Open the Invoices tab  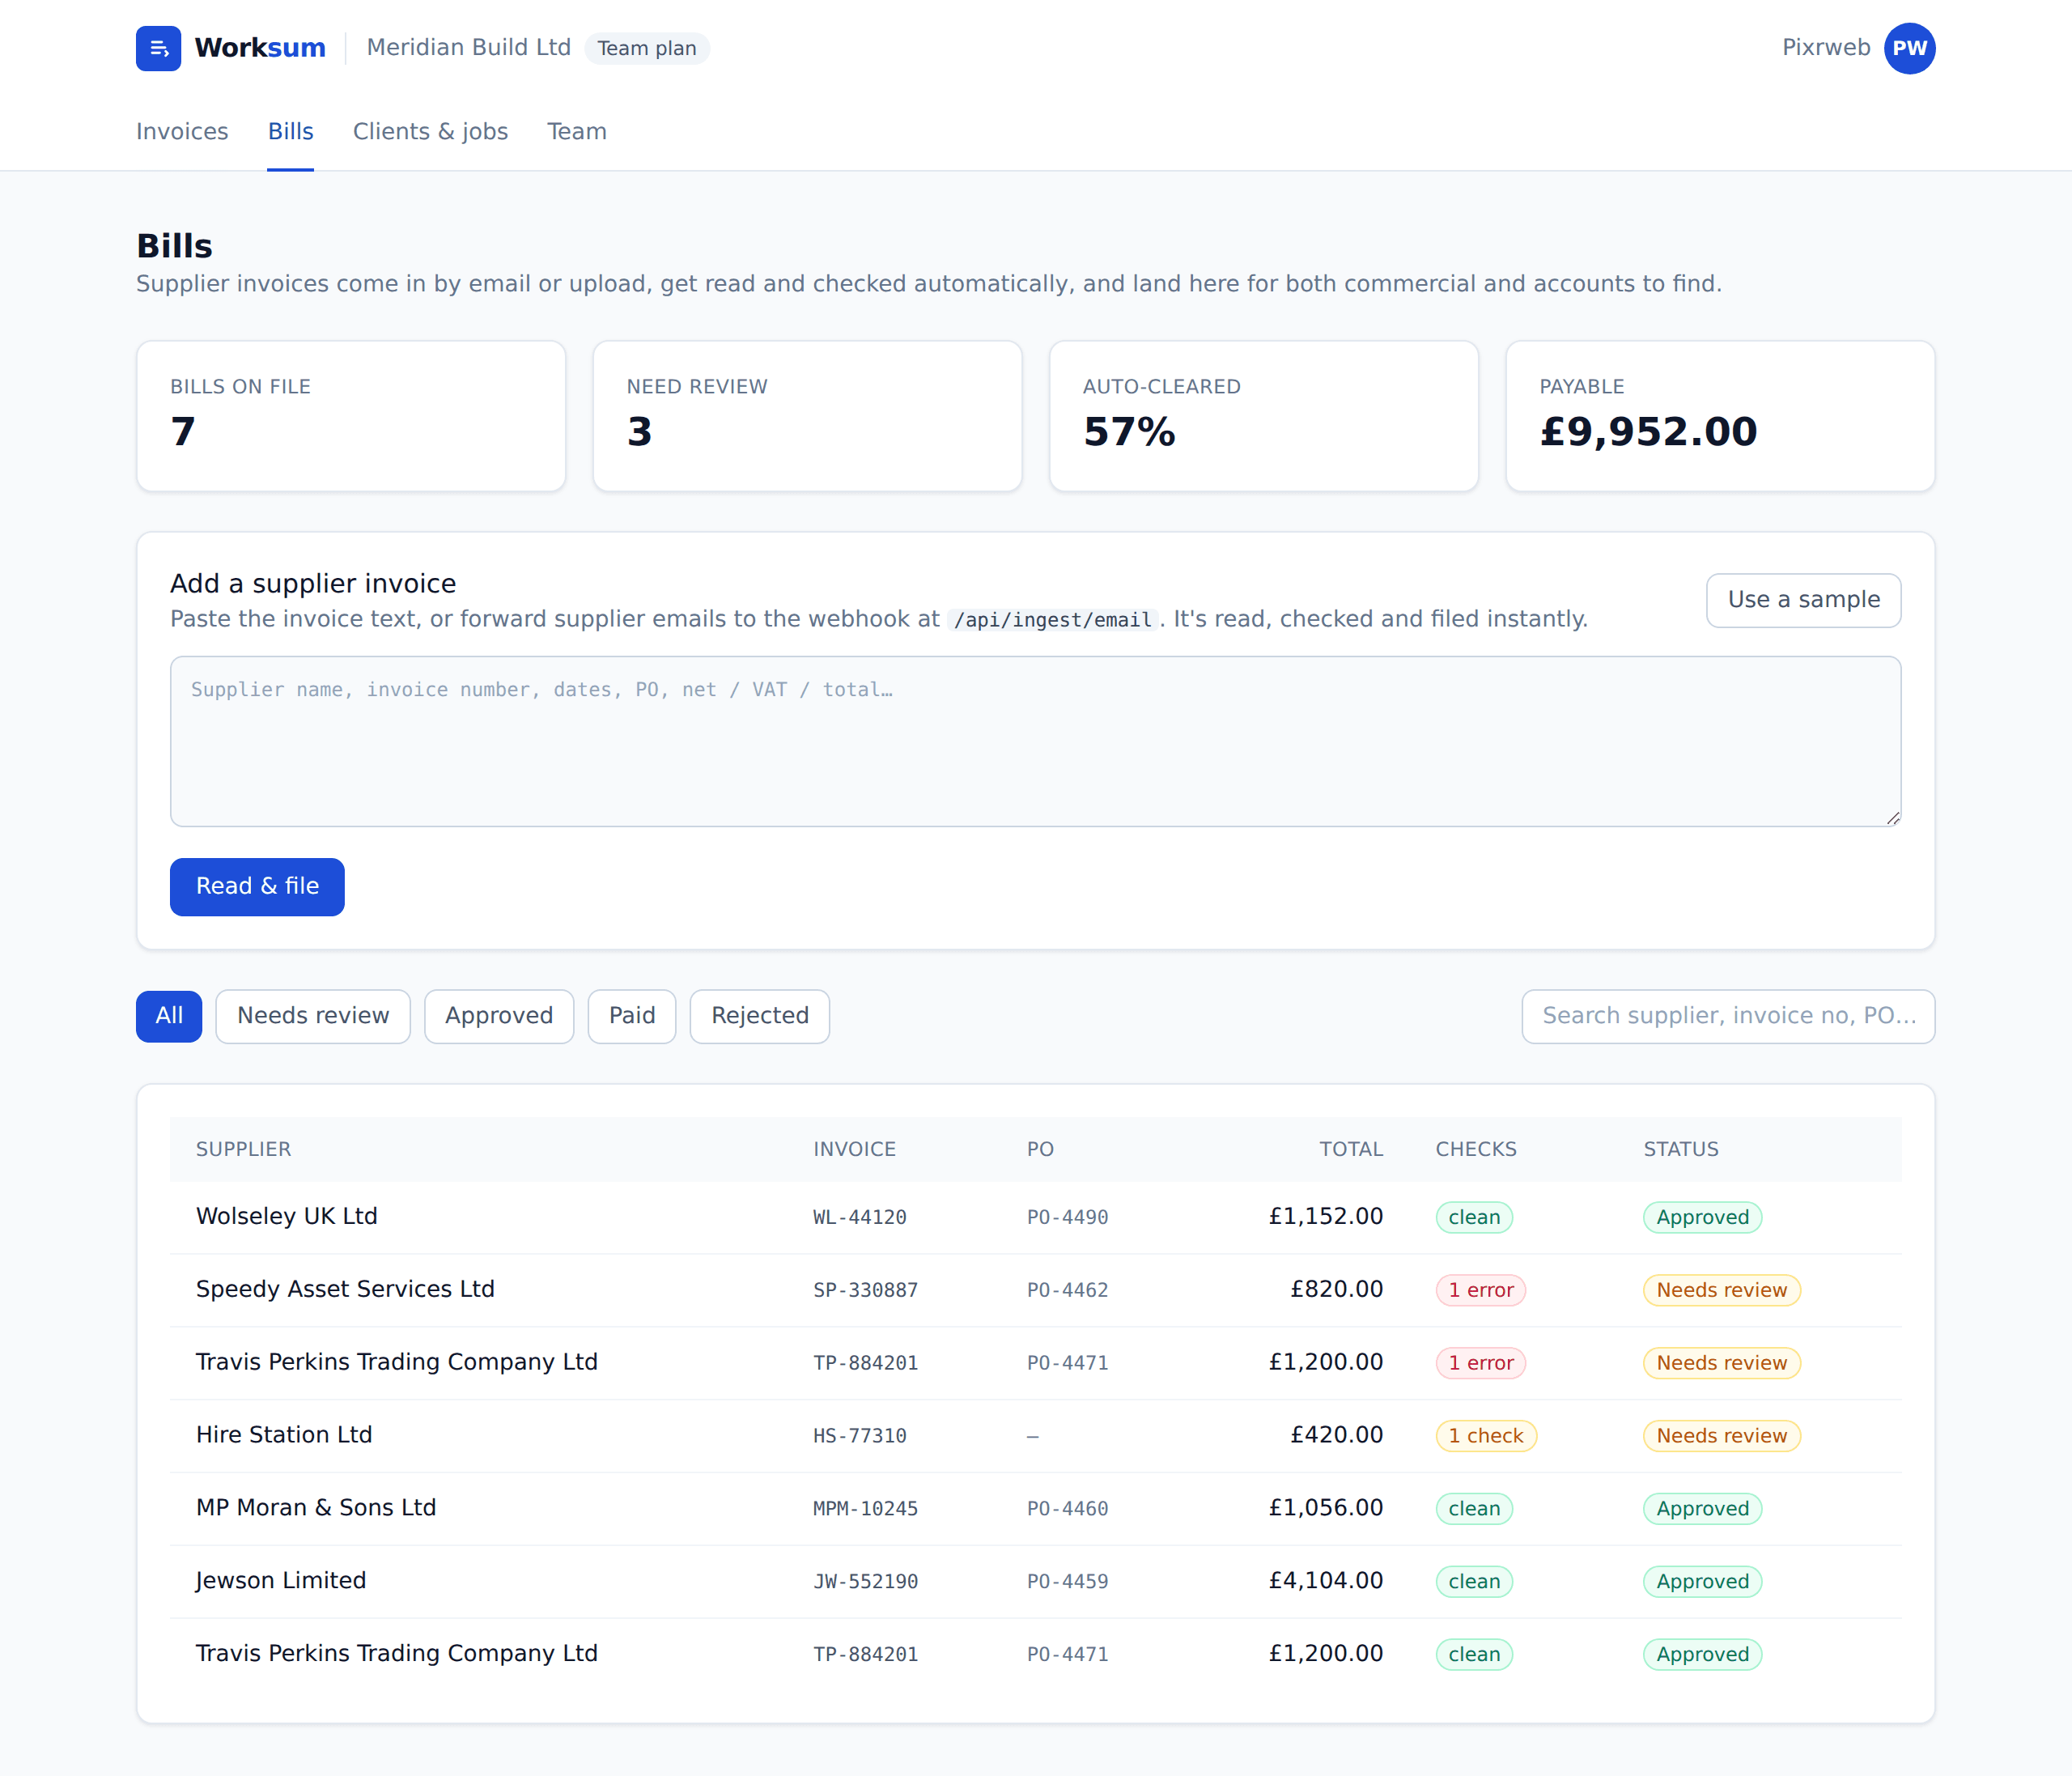pyautogui.click(x=182, y=131)
